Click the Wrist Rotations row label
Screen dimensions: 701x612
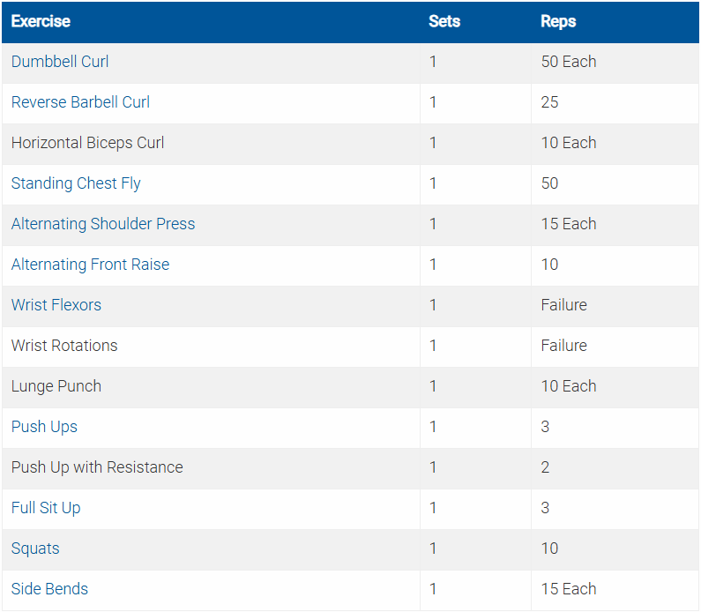[64, 346]
